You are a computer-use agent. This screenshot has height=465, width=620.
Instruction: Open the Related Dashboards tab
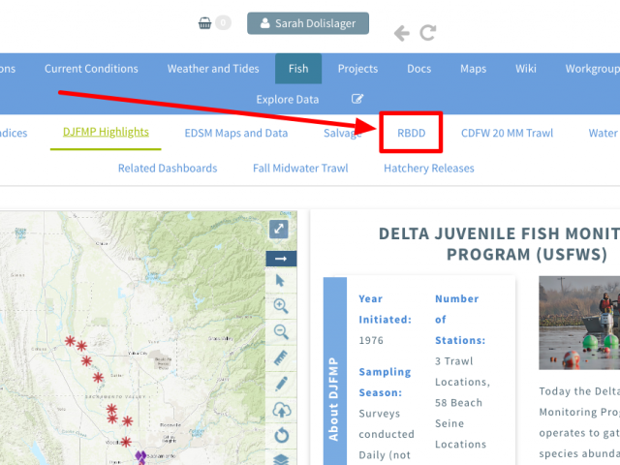[168, 169]
